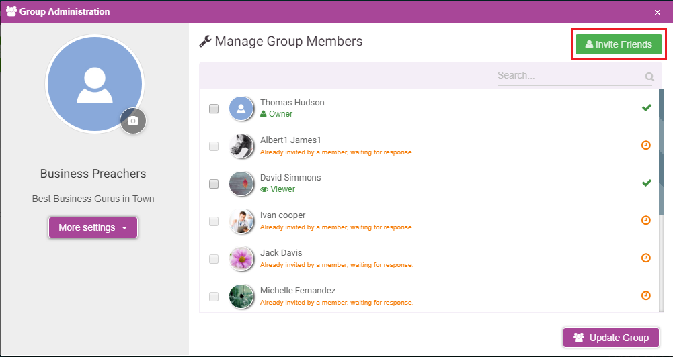The image size is (673, 357).
Task: Click the pending clock icon for Michelle Fernandez
Action: pyautogui.click(x=646, y=295)
